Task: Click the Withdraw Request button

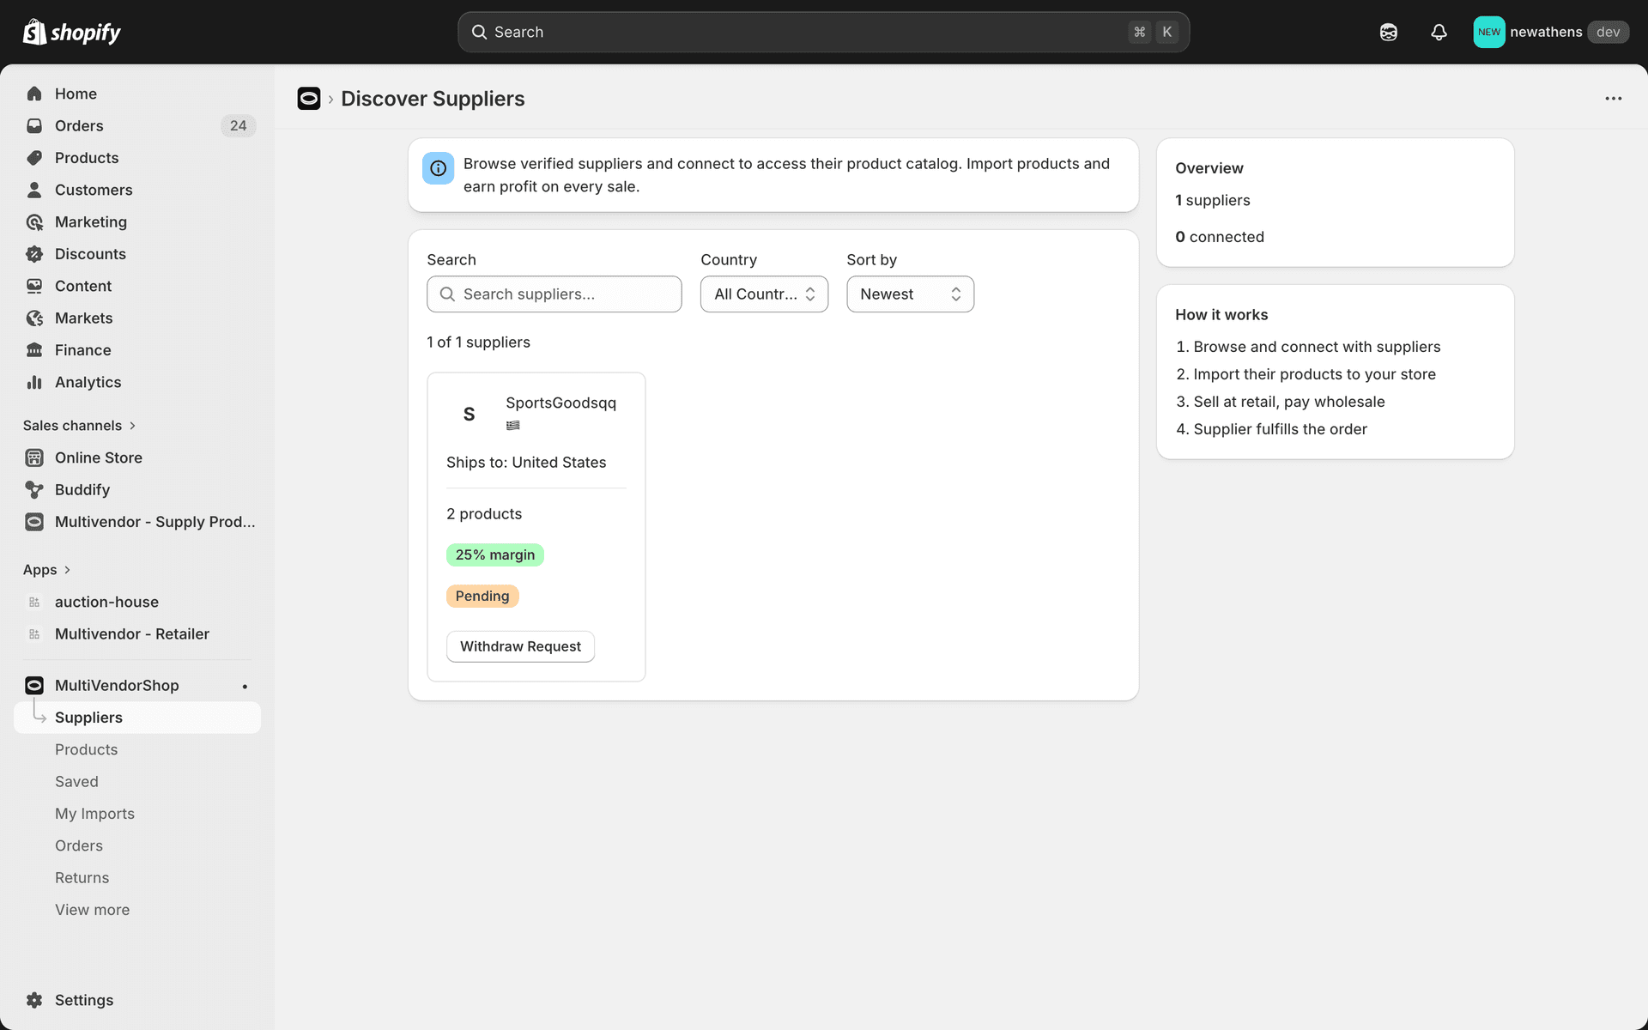Action: click(519, 646)
